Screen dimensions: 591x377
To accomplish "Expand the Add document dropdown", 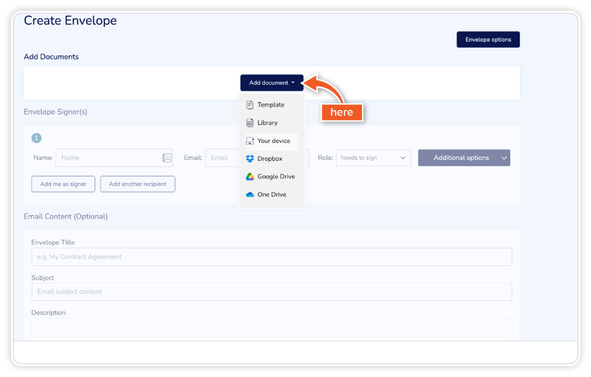I will point(272,83).
